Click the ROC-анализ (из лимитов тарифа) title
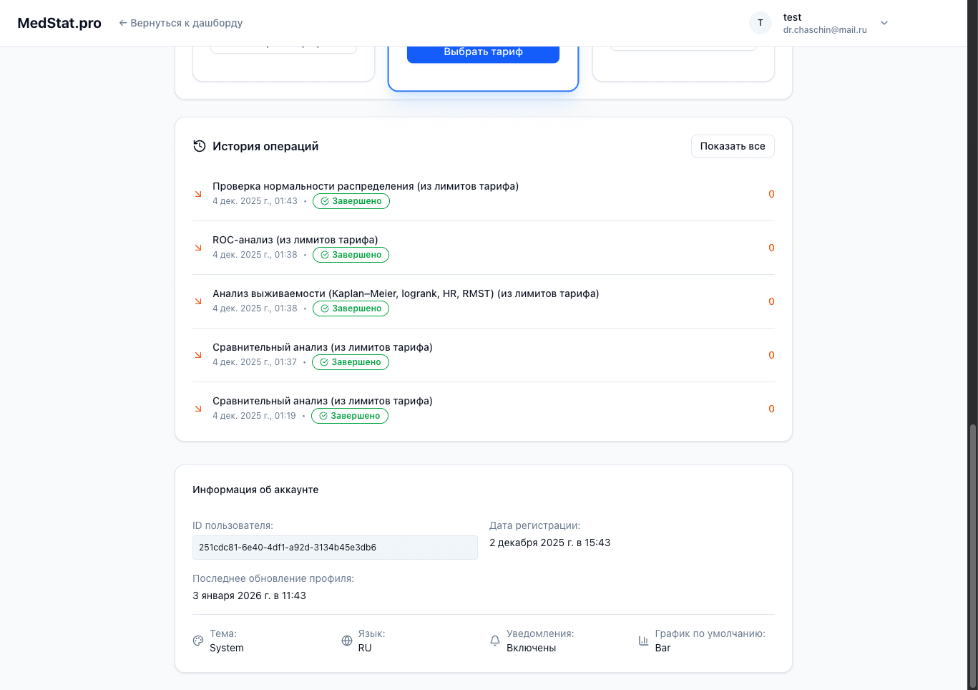Screen dimensions: 978x690 (295, 240)
